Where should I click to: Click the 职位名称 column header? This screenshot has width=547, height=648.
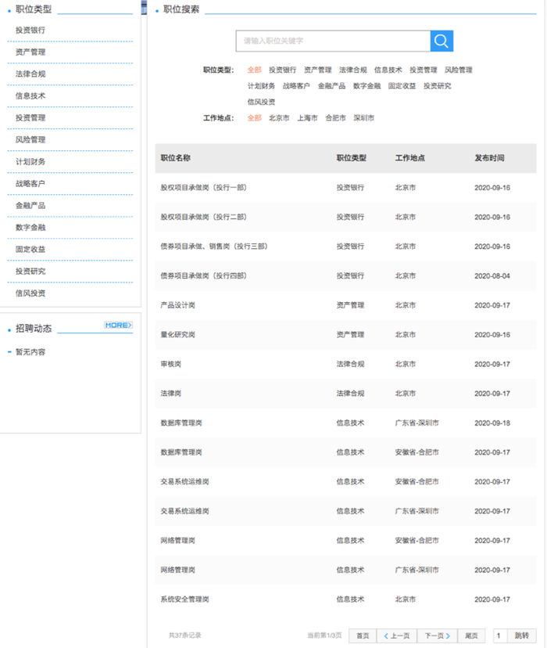[175, 158]
